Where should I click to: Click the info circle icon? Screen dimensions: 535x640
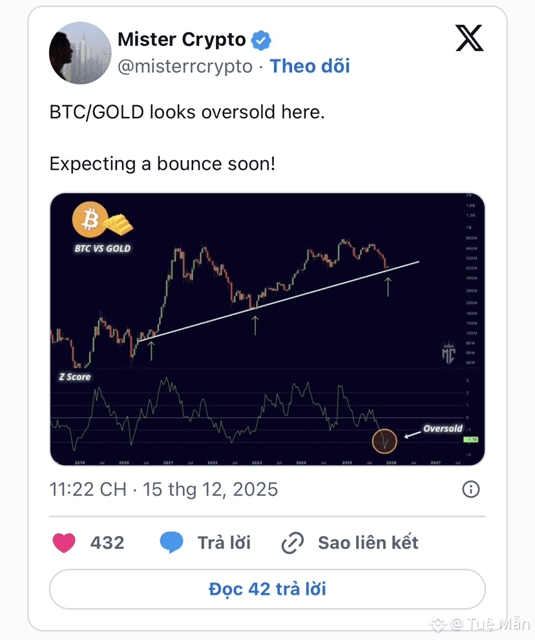(471, 489)
